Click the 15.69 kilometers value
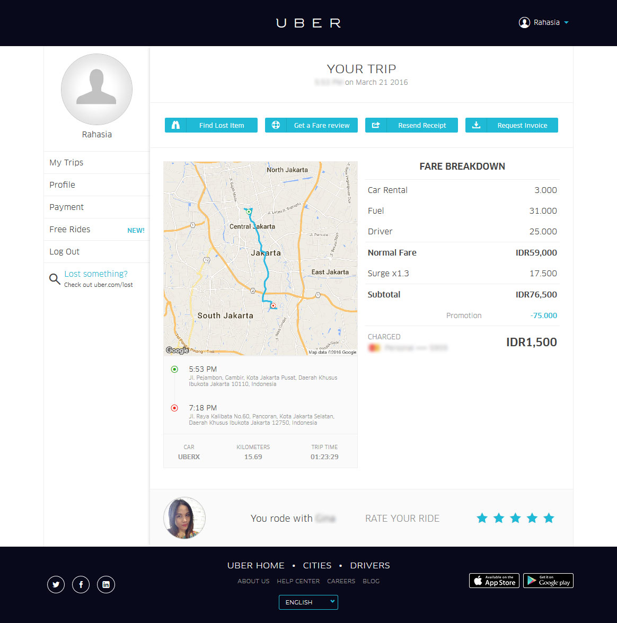Image resolution: width=617 pixels, height=623 pixels. [253, 457]
